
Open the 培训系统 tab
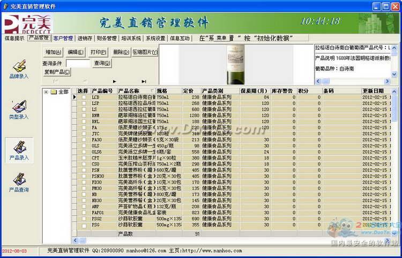pyautogui.click(x=131, y=39)
